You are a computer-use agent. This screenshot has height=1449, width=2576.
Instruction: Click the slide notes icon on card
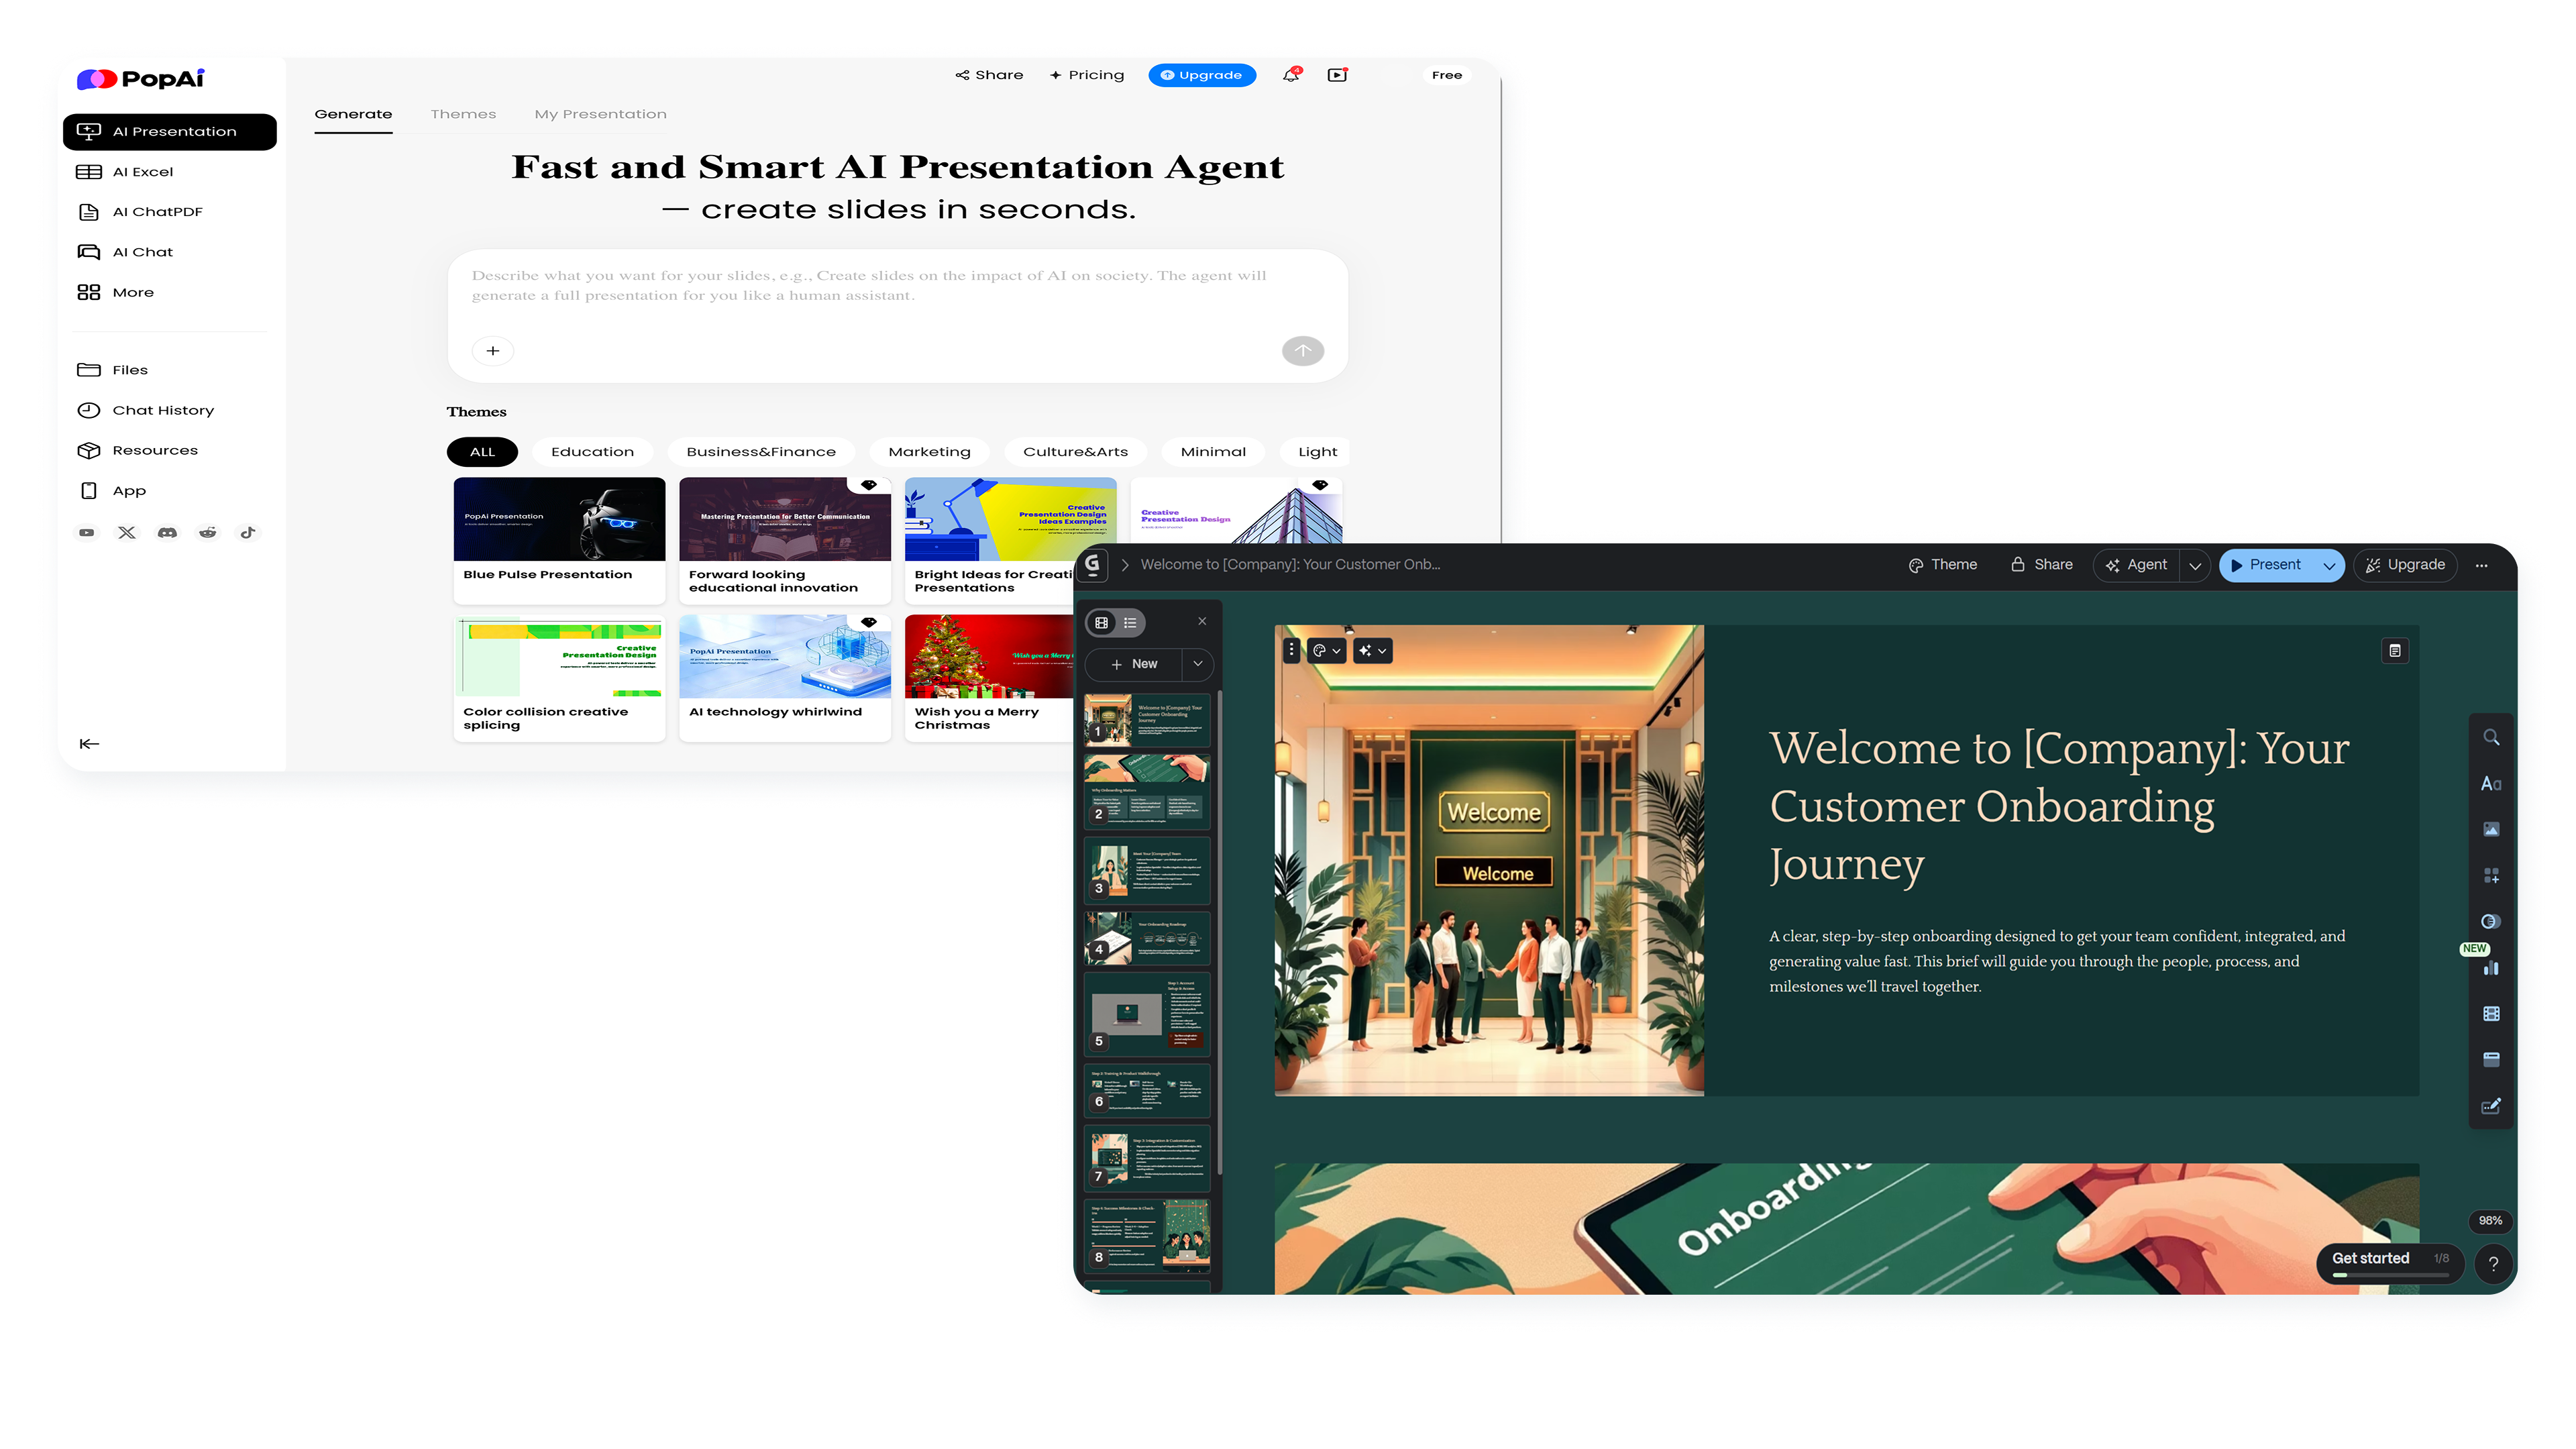coord(2395,651)
